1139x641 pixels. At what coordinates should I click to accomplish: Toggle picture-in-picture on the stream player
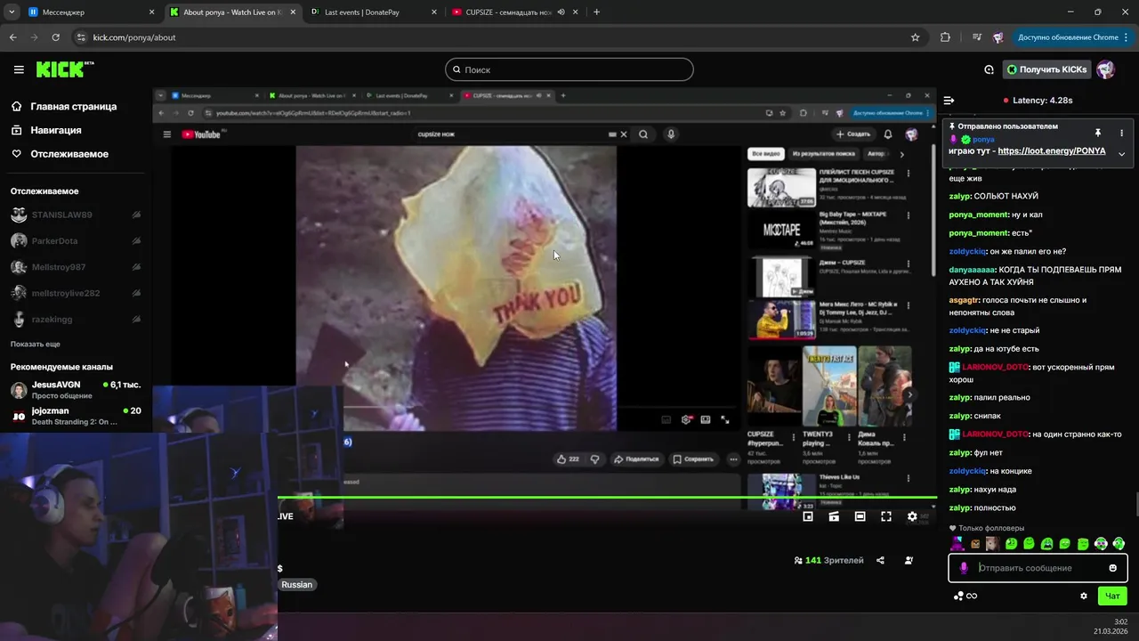point(808,516)
